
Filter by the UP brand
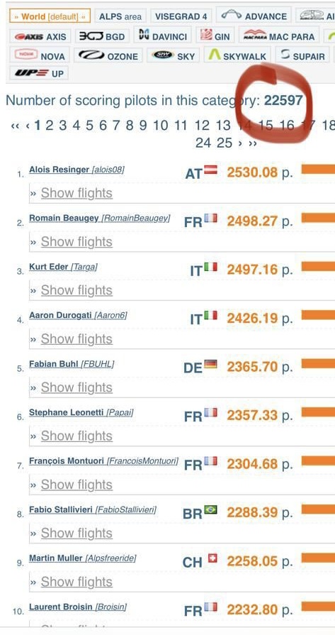[x=39, y=73]
